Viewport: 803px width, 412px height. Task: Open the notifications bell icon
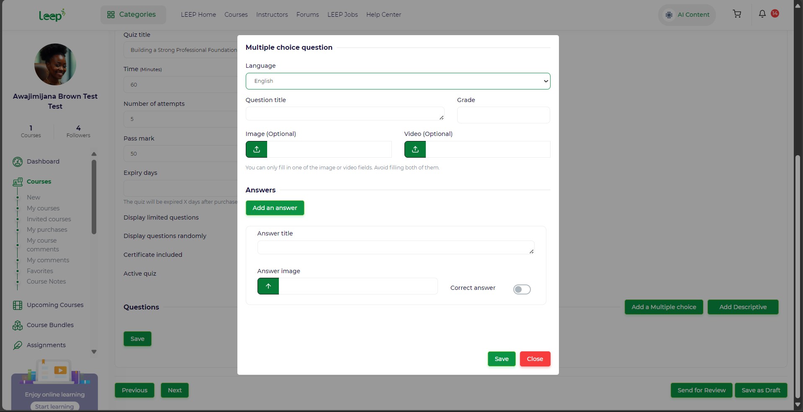pos(762,14)
